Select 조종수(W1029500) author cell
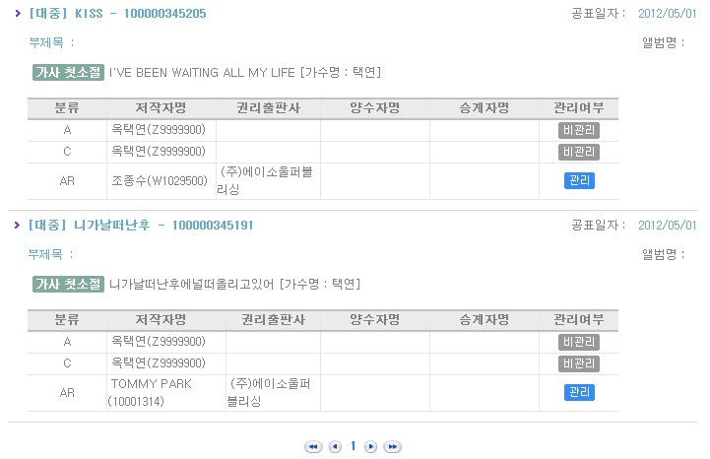This screenshot has width=710, height=459. pos(161,181)
